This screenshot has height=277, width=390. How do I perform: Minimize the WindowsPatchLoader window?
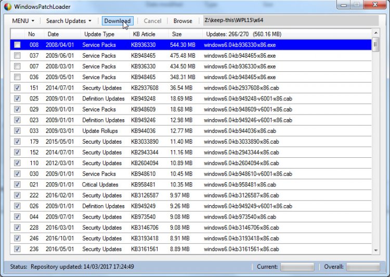344,5
